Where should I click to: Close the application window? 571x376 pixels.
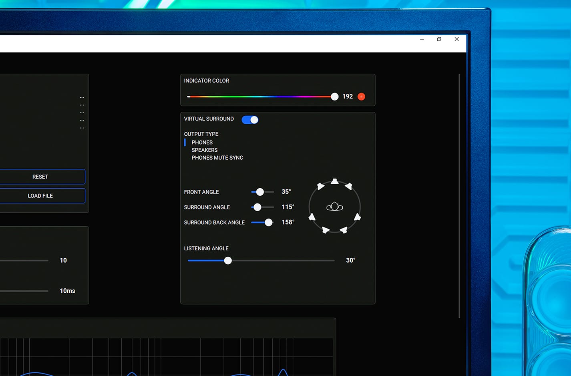(457, 39)
